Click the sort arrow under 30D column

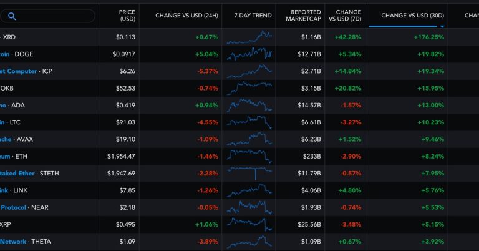tap(442, 27)
